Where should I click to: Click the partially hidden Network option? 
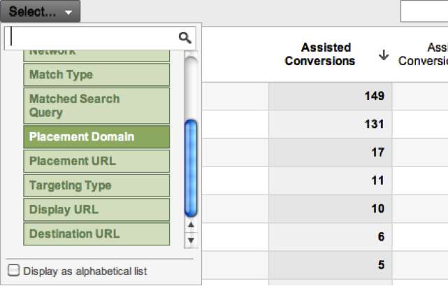96,56
